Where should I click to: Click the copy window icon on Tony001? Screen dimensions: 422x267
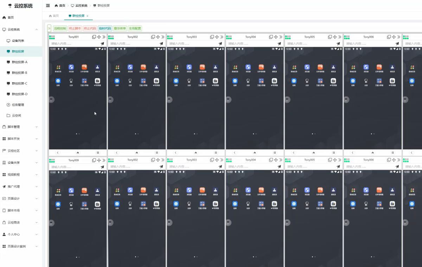click(94, 37)
